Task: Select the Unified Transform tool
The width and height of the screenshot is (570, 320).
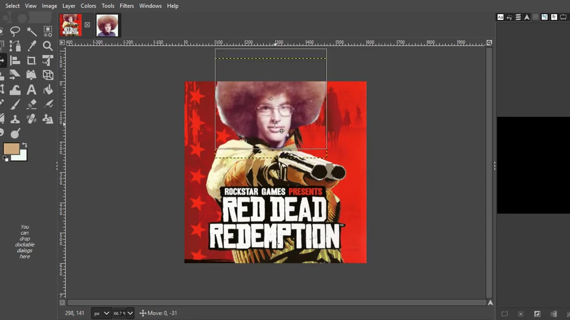Action: click(x=48, y=60)
